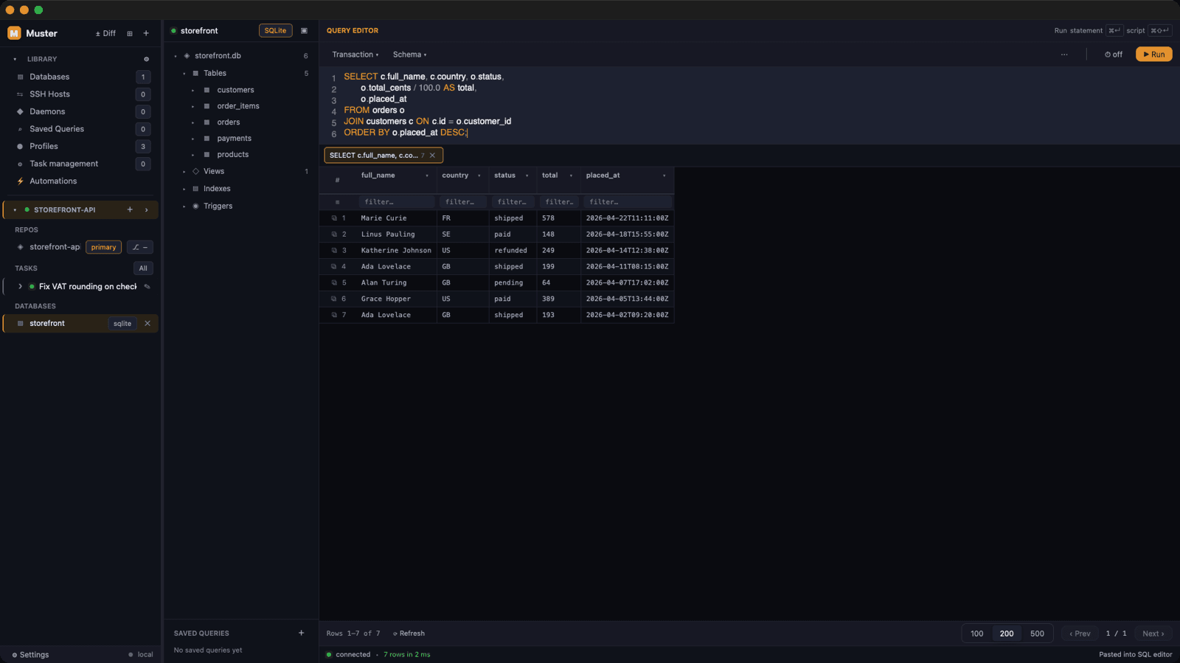Open Settings in the bottom bar

click(x=30, y=655)
